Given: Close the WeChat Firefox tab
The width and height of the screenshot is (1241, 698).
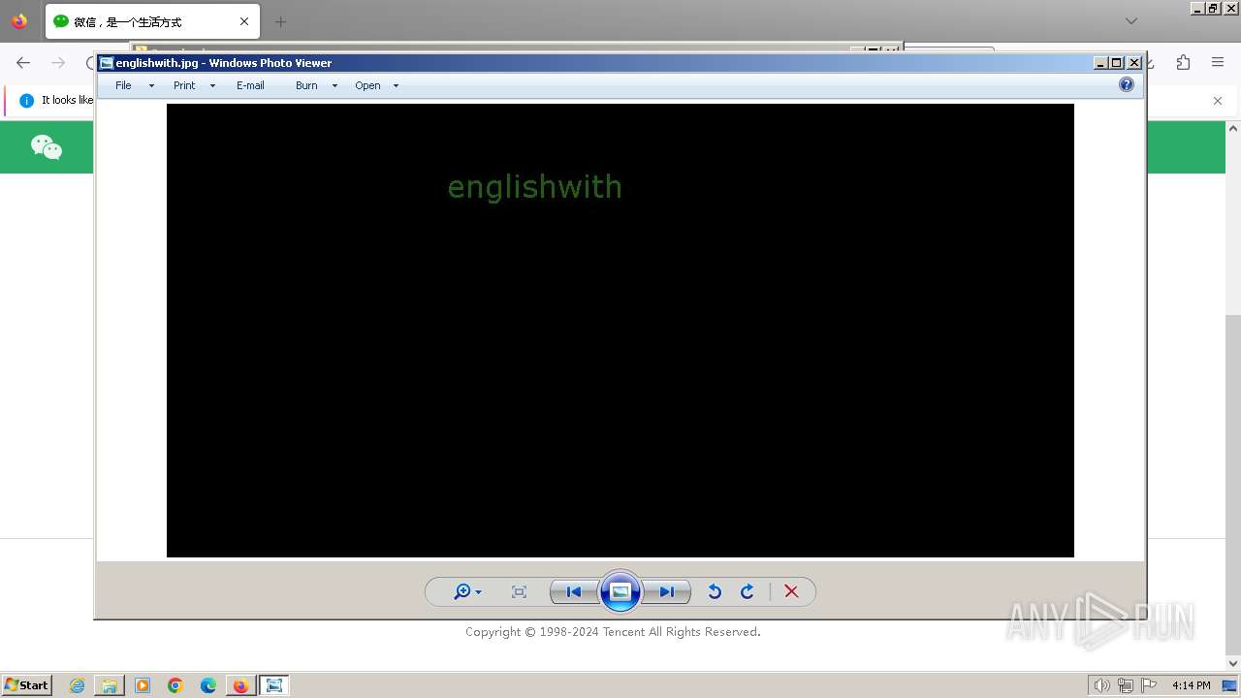Looking at the screenshot, I should pos(244,21).
